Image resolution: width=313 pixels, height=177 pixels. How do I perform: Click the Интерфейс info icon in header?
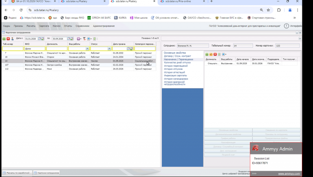coord(286,26)
